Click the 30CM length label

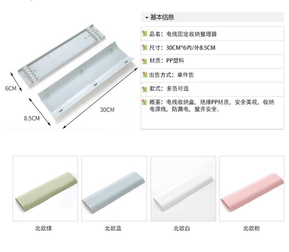pyautogui.click(x=107, y=110)
